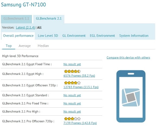156x126 pixels.
Task: Click the GLBenchmark 2.1 Pro High label
Action: (x=21, y=112)
